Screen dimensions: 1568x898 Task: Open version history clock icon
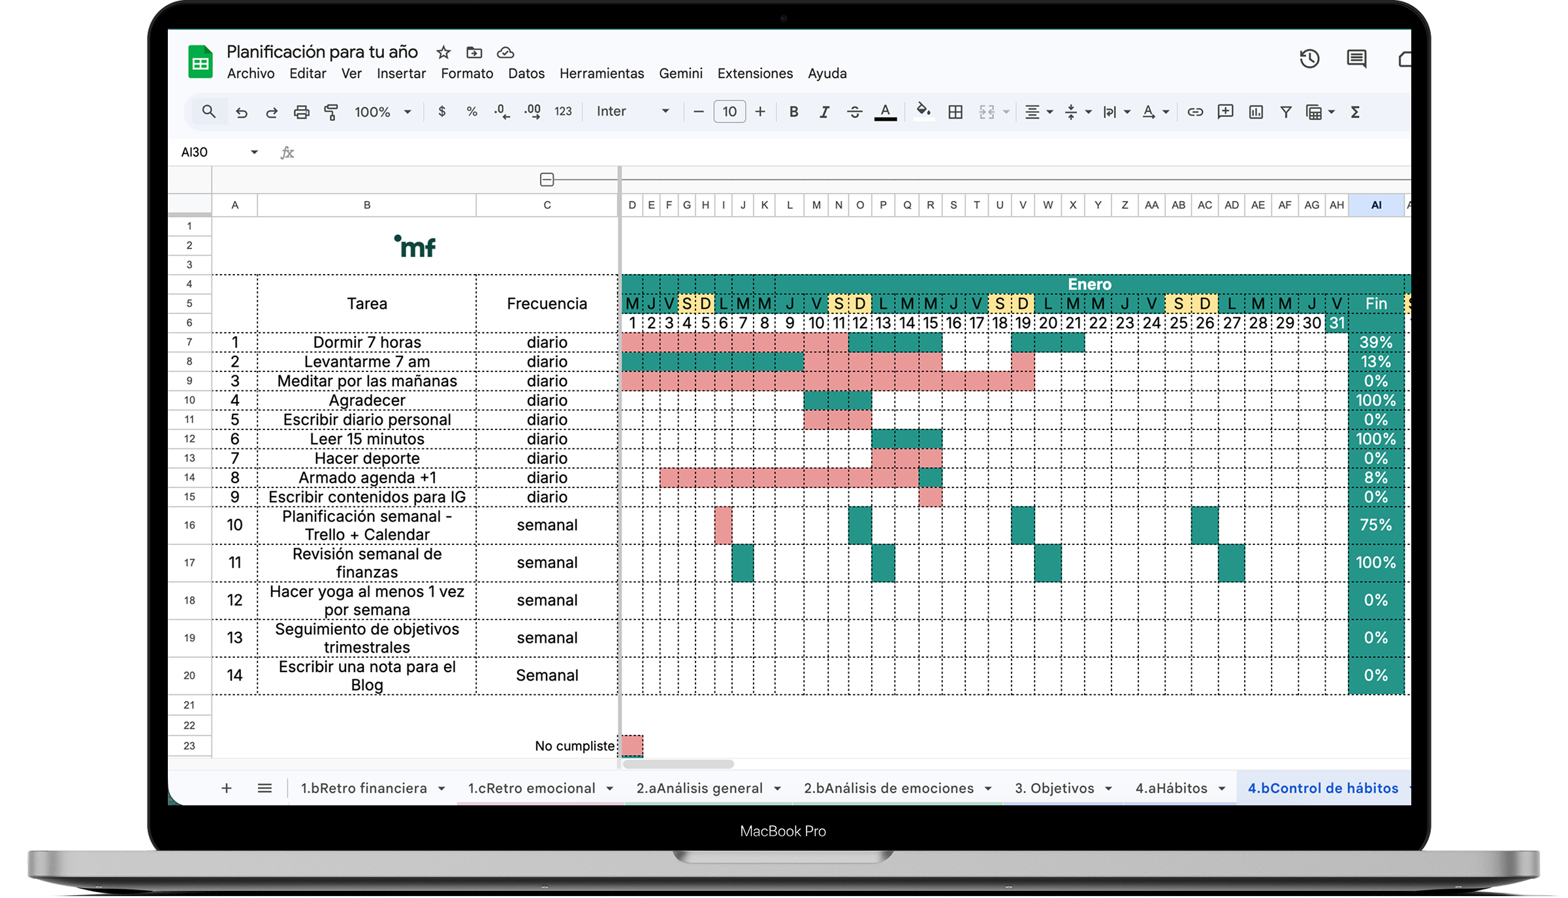pos(1309,59)
